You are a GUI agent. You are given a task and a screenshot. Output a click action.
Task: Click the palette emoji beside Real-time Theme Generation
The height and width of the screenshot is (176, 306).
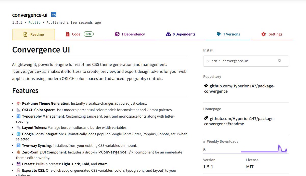[x=18, y=103]
